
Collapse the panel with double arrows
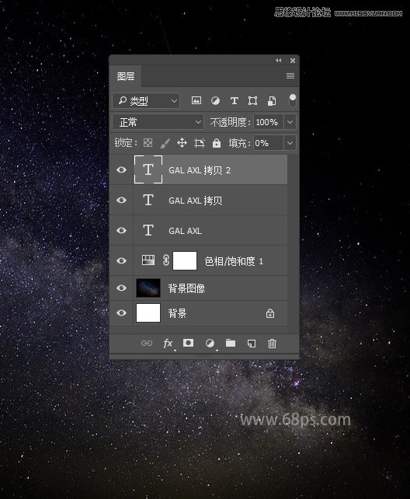click(279, 61)
